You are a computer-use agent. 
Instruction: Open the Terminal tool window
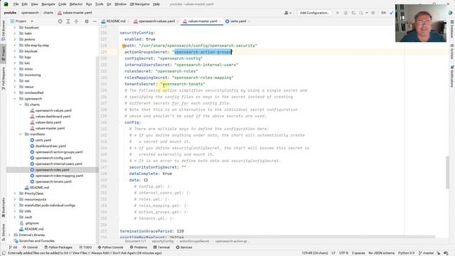161,247
